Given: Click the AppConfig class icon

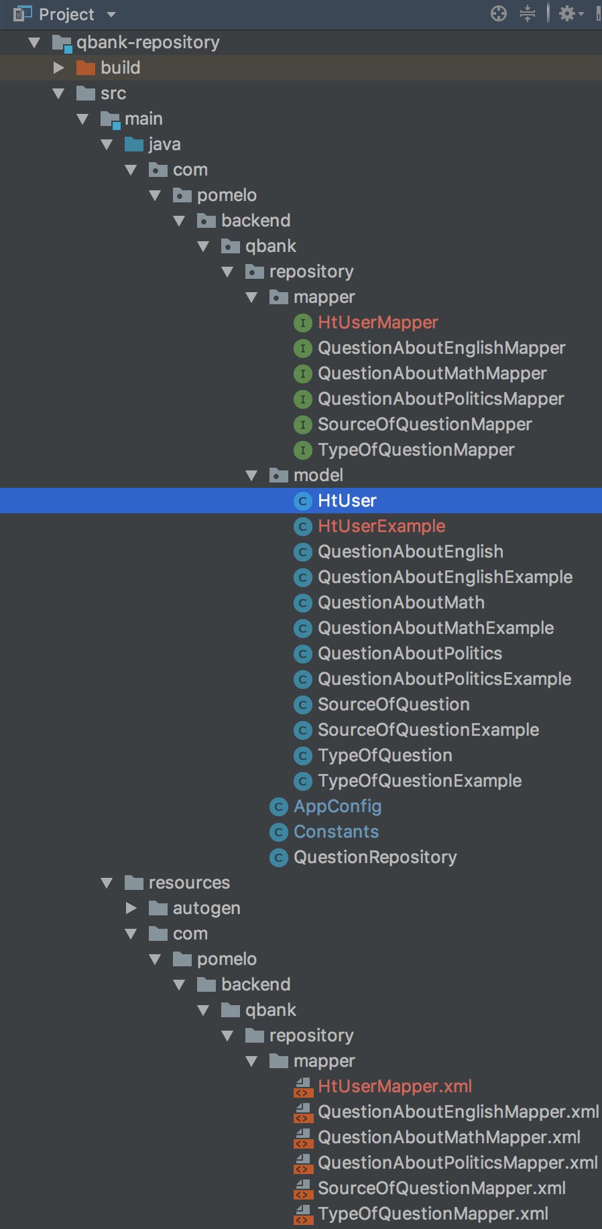Looking at the screenshot, I should click(x=279, y=807).
